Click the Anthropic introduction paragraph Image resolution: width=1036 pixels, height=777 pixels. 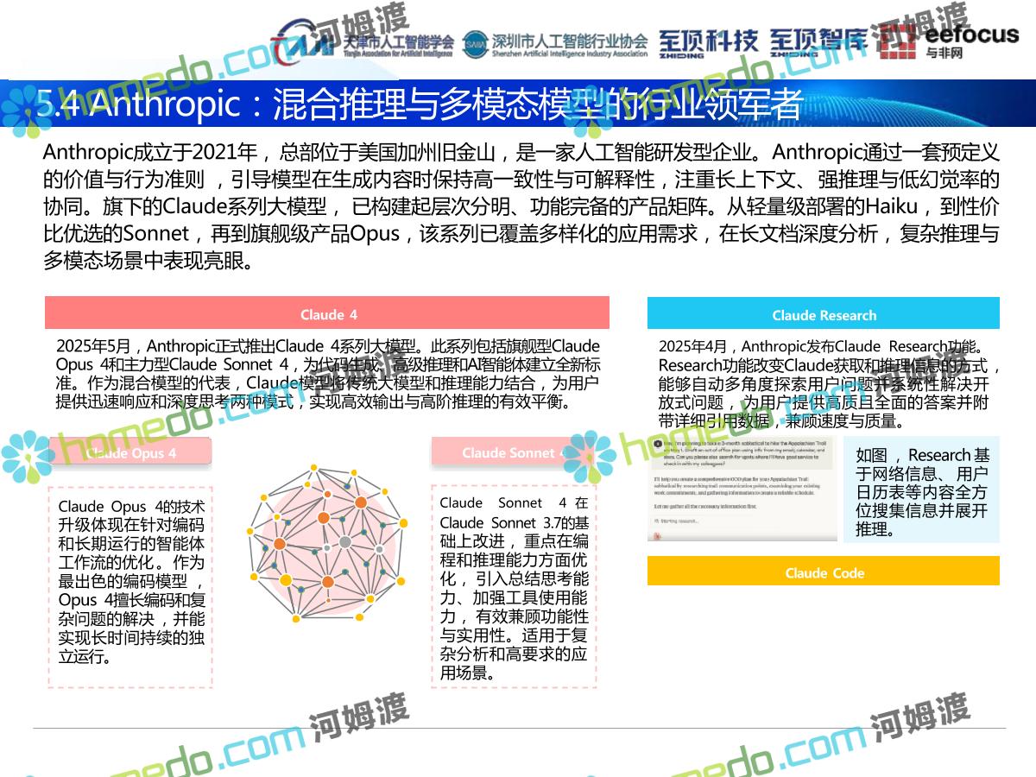coord(520,206)
